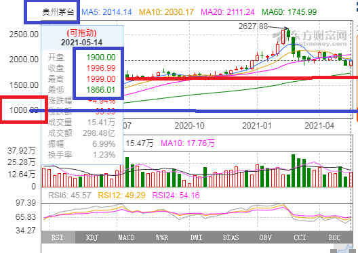Click the MA10: 2030.17 legend
This screenshot has width=358, height=253.
click(x=166, y=12)
